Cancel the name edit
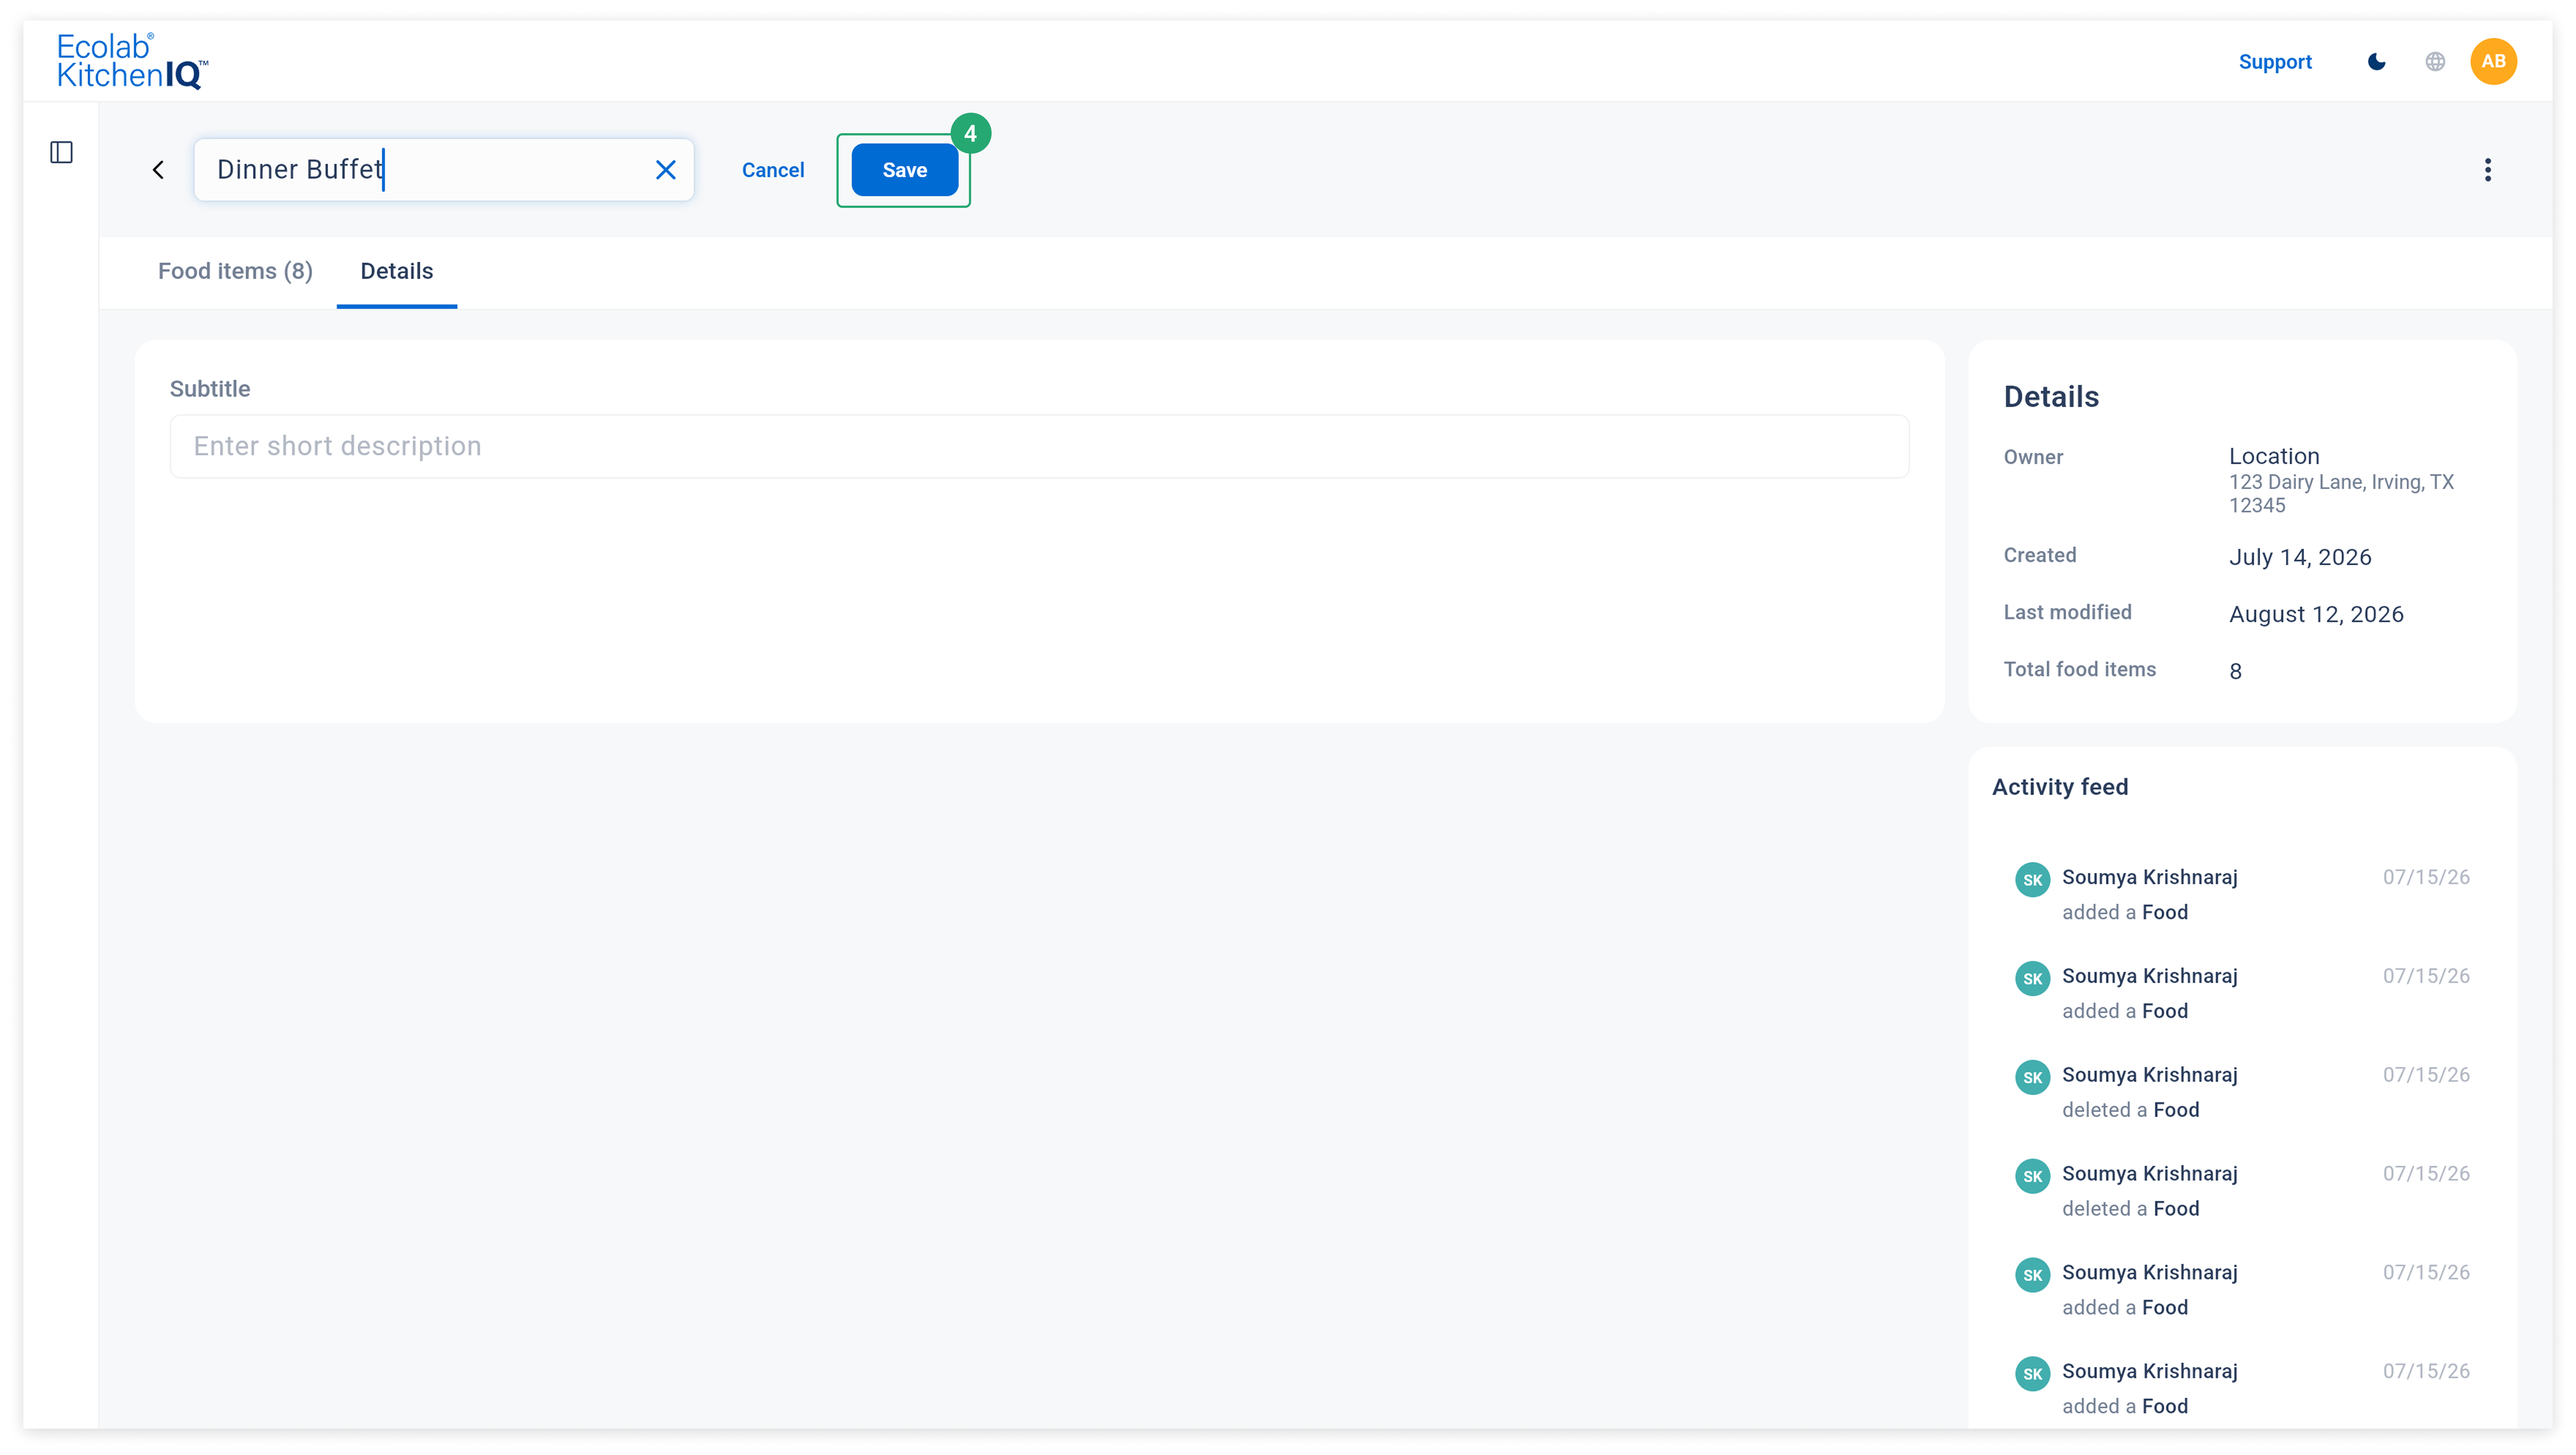This screenshot has width=2576, height=1455. 773,170
